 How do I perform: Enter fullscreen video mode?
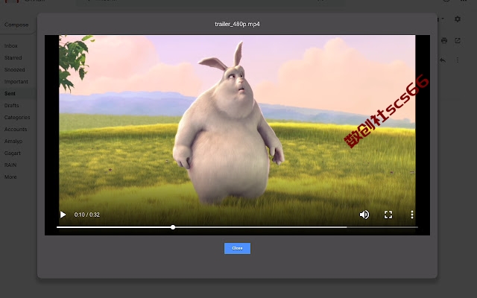click(x=388, y=215)
